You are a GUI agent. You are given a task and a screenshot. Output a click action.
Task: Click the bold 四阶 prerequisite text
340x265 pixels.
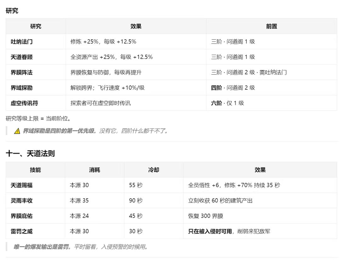216,88
